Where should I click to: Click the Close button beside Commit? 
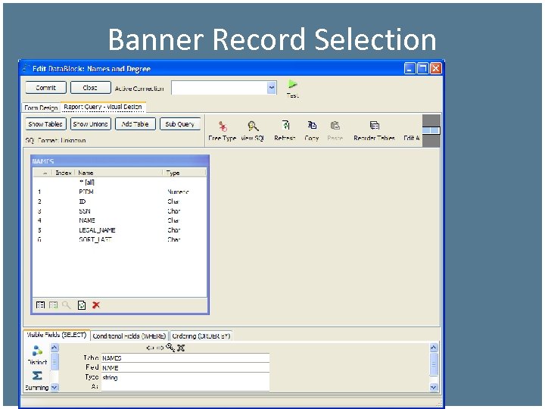90,88
